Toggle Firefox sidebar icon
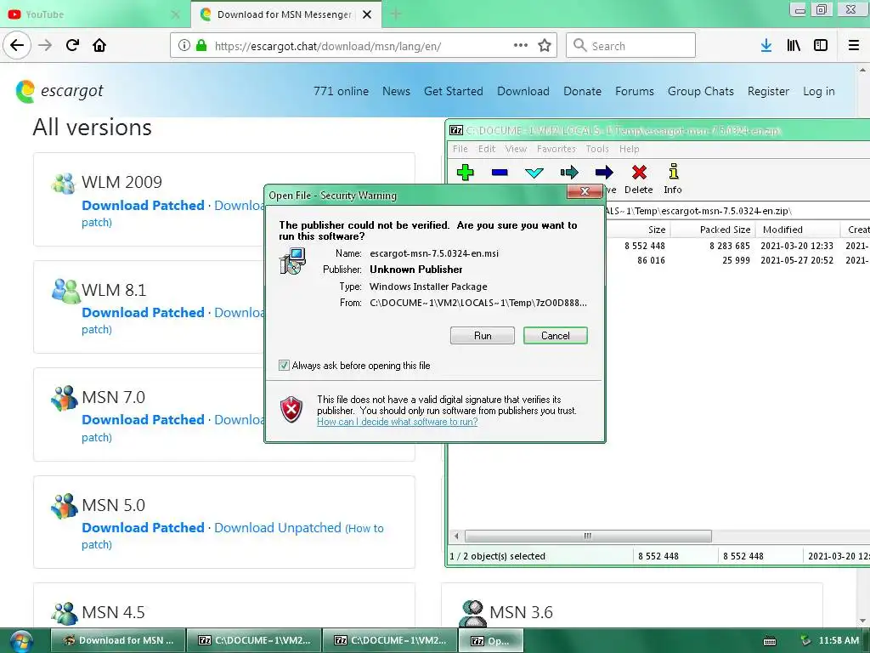The width and height of the screenshot is (870, 653). pyautogui.click(x=821, y=45)
